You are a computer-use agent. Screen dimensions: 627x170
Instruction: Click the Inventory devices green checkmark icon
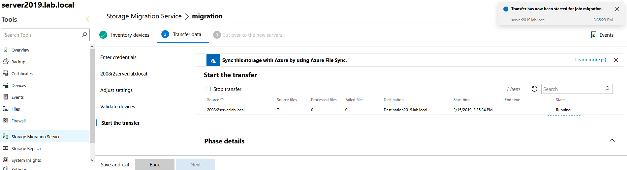tap(103, 35)
